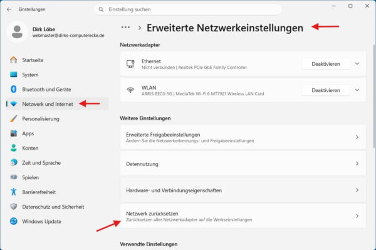Select System in the sidebar

click(58, 75)
